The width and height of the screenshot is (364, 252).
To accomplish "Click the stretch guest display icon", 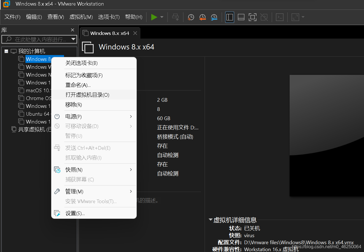I will tap(295, 17).
